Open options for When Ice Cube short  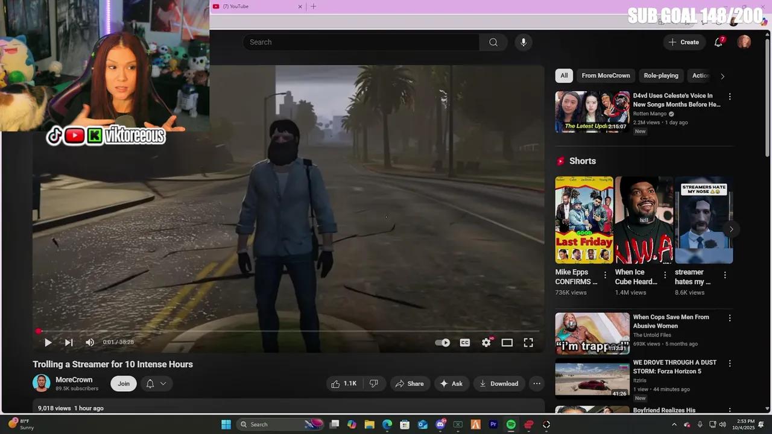[x=665, y=275]
